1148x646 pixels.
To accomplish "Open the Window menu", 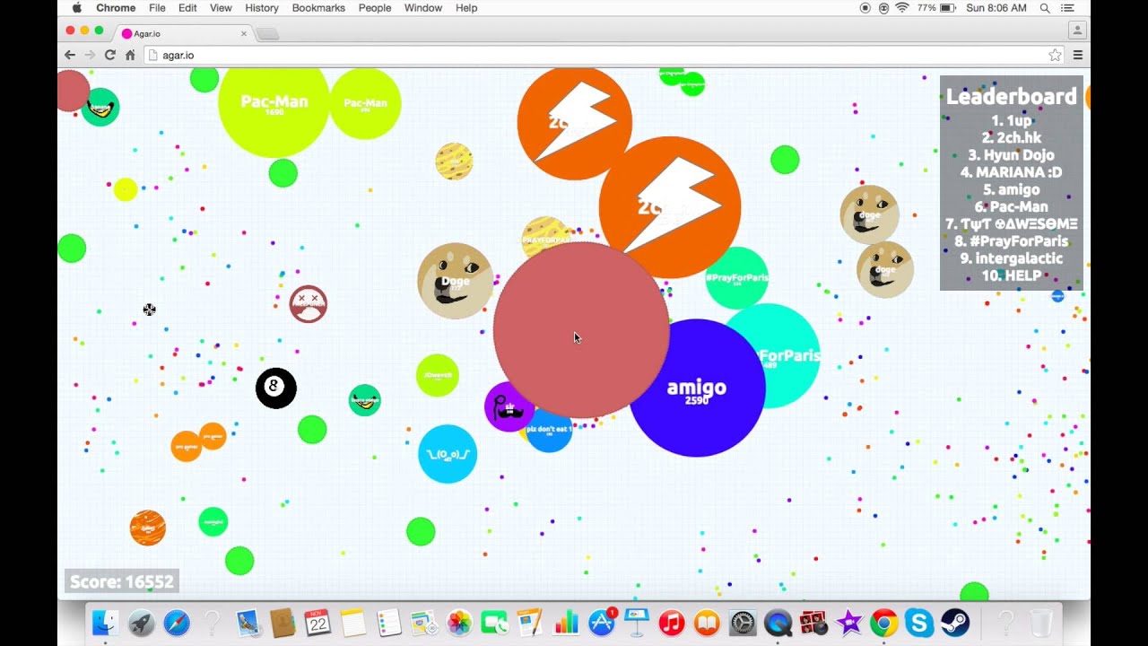I will pos(423,8).
